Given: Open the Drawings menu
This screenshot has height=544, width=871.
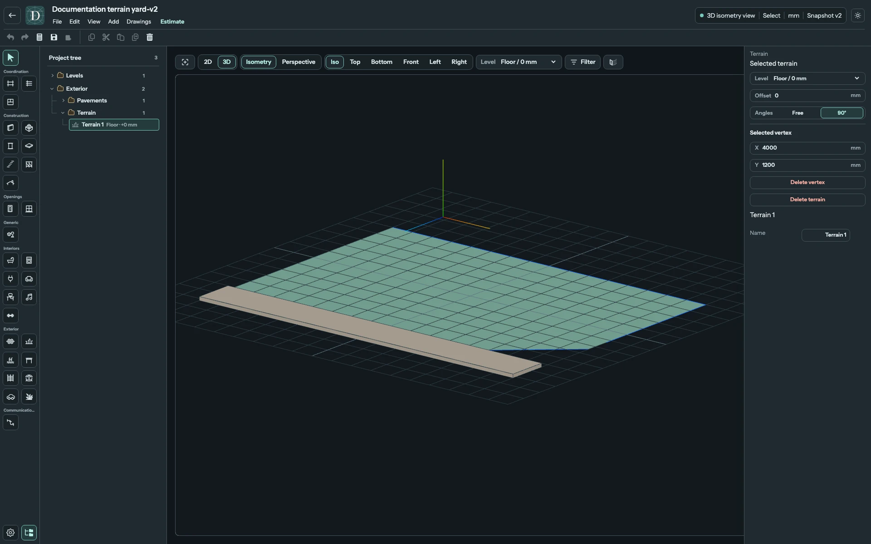Looking at the screenshot, I should tap(139, 22).
